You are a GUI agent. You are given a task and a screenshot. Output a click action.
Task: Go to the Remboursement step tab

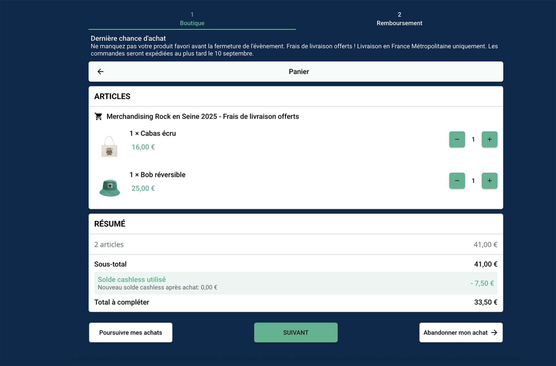pos(399,19)
